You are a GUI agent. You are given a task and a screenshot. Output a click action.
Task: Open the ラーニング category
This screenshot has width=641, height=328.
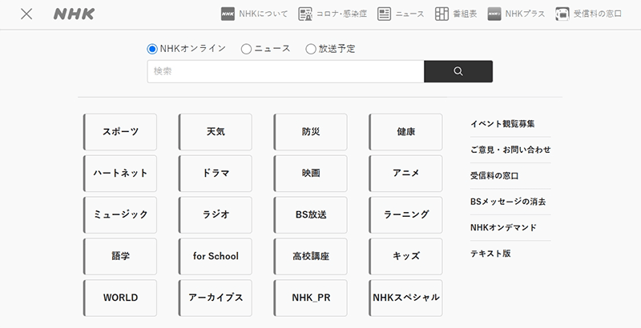(406, 215)
